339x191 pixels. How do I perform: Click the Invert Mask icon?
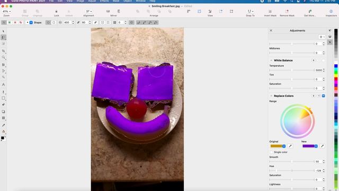(270, 11)
